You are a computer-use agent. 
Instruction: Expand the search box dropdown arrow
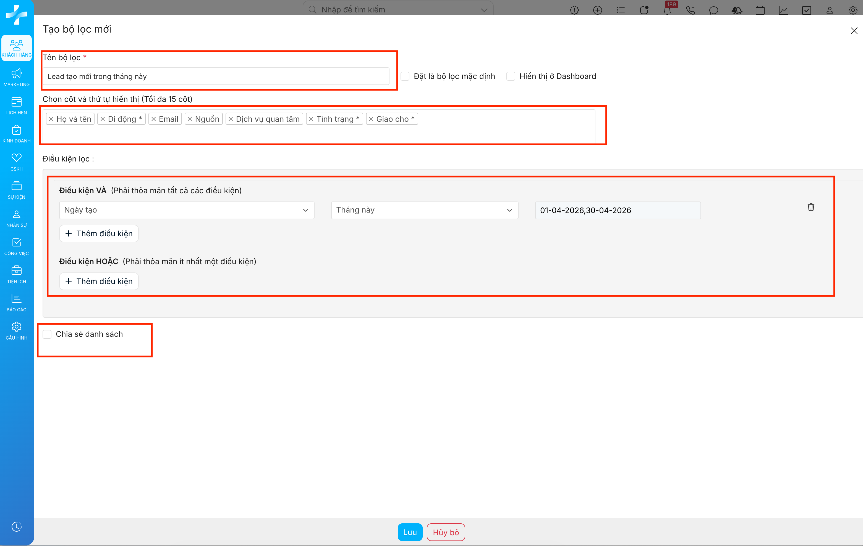coord(484,10)
